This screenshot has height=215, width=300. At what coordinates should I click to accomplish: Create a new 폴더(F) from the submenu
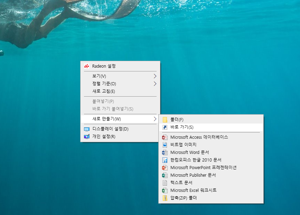(x=211, y=120)
